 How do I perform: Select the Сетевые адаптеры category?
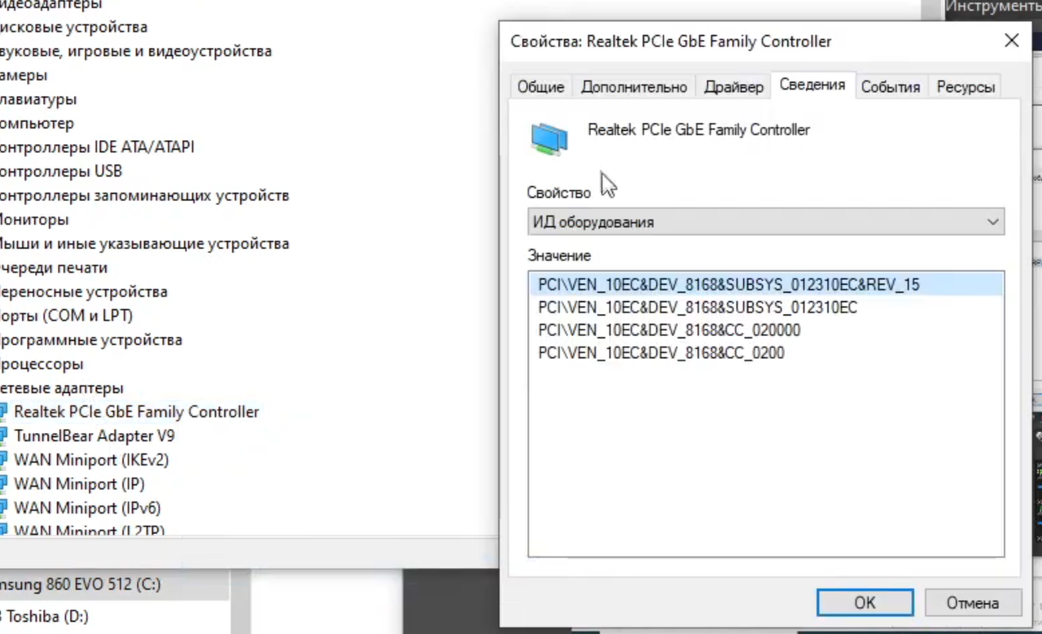click(x=62, y=388)
